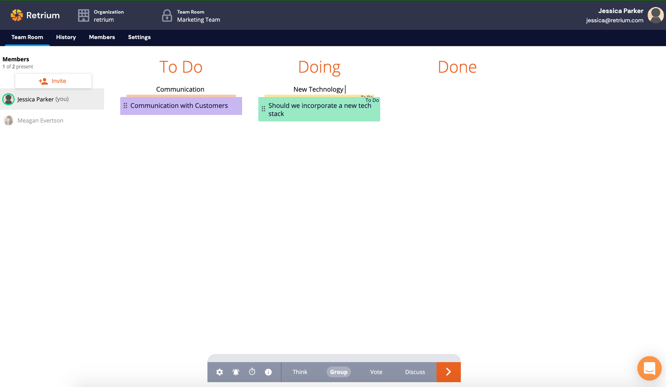
Task: Open the orange chat support bubble
Action: coord(649,368)
